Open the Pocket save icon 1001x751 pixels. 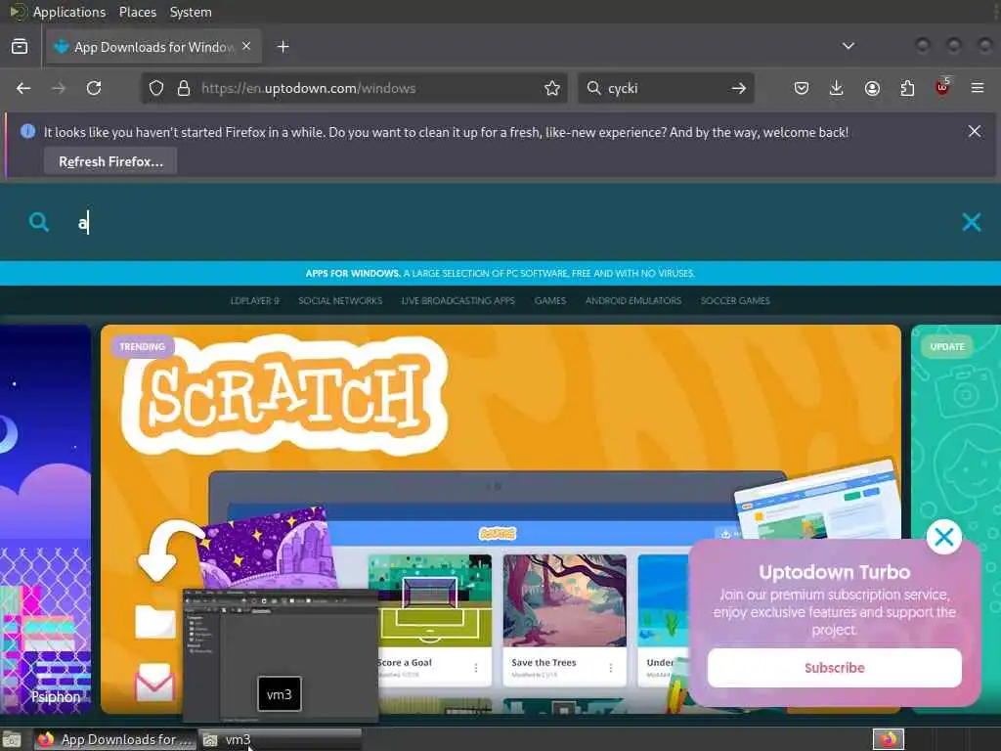(802, 88)
